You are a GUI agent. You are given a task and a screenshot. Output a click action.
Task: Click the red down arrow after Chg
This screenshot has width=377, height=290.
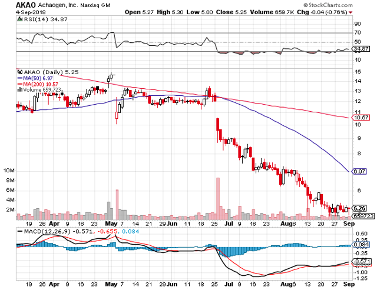pyautogui.click(x=351, y=12)
